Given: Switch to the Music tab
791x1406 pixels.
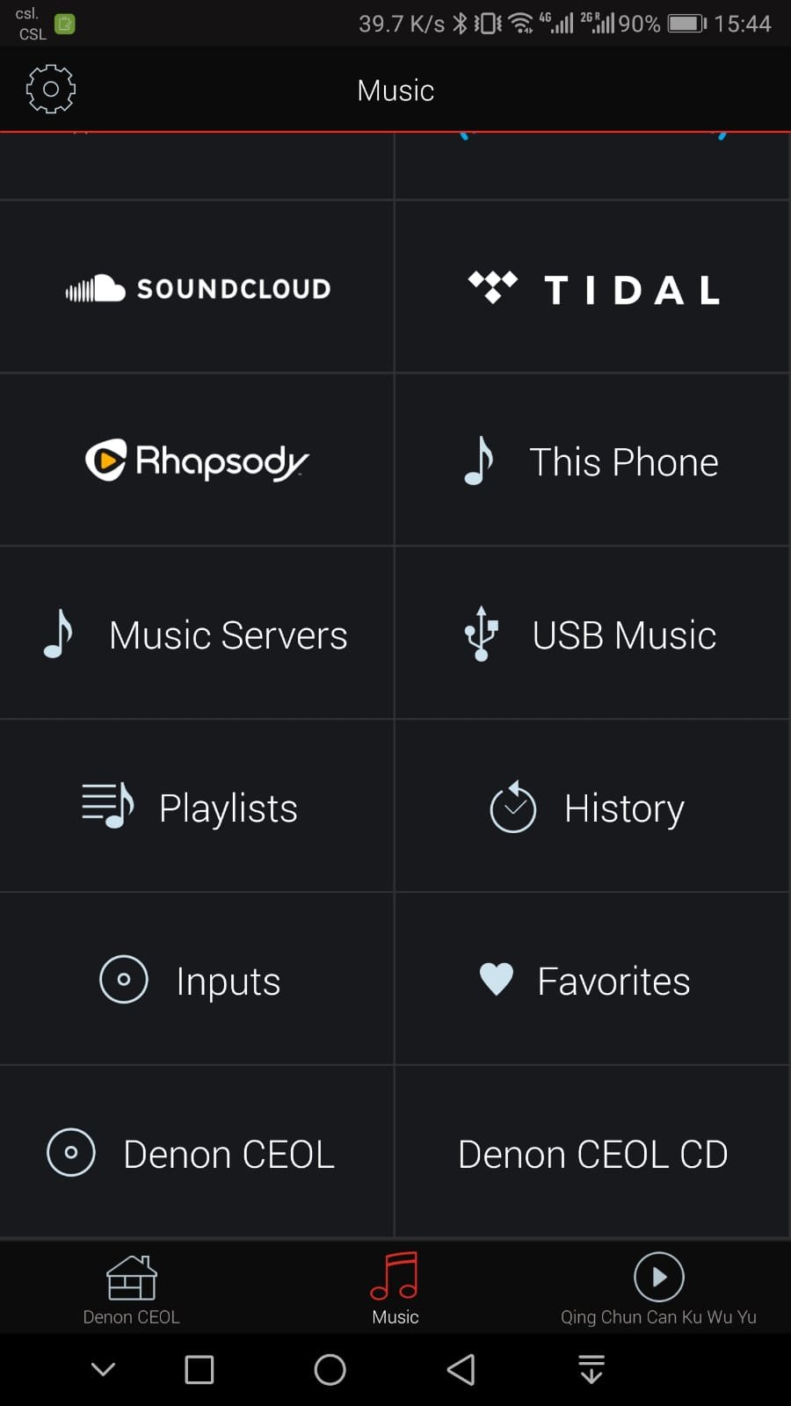Looking at the screenshot, I should click(x=395, y=1289).
